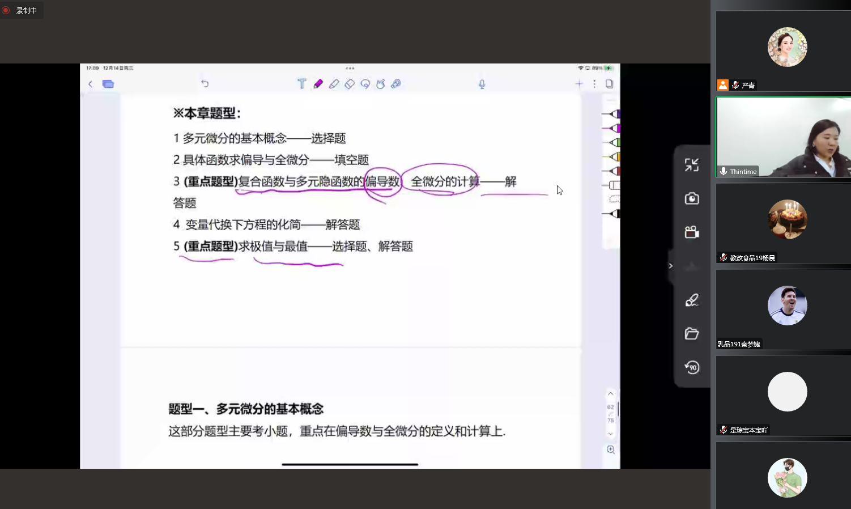
Task: Take a screenshot with the camera icon
Action: point(692,198)
